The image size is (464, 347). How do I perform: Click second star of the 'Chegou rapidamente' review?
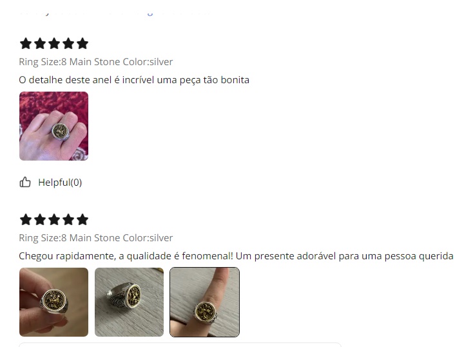(x=40, y=220)
